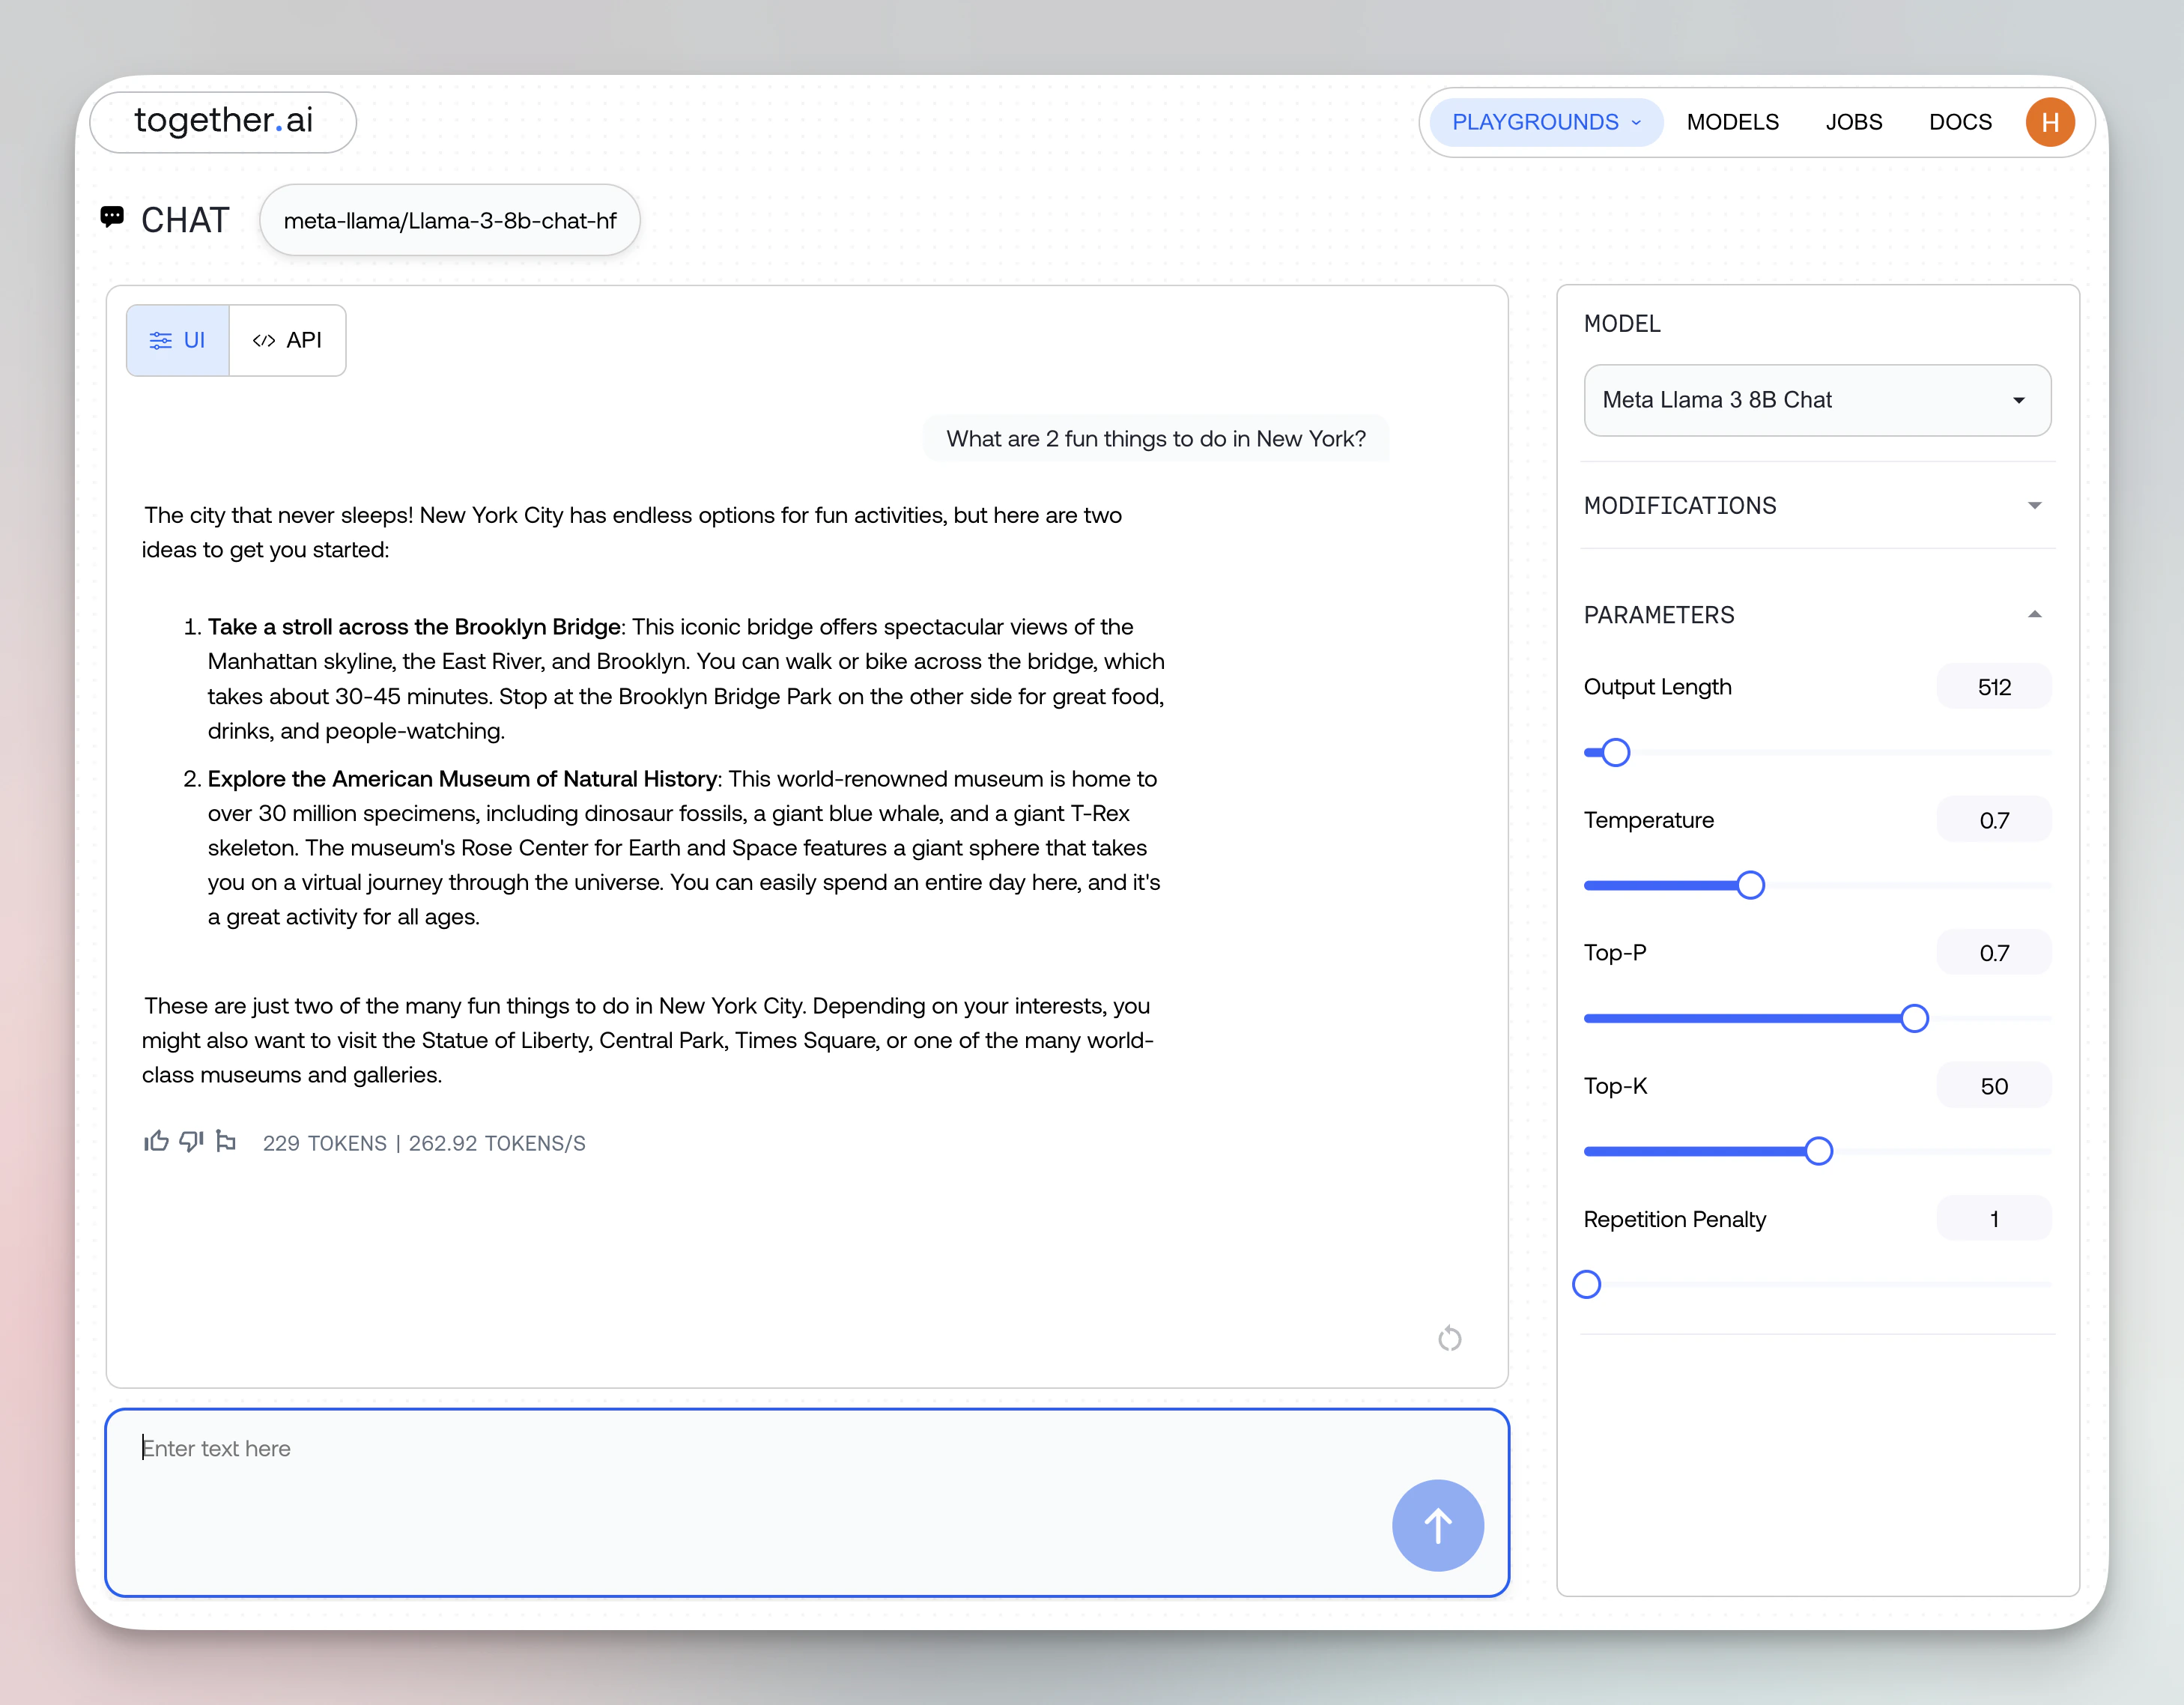Open the PLAYGROUNDS menu

(x=1545, y=122)
